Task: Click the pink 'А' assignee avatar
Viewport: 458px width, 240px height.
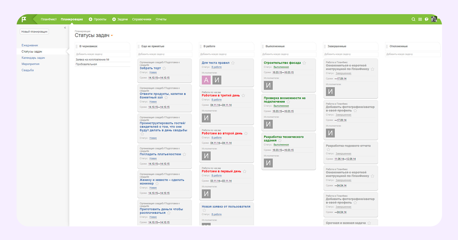Action: coord(206,80)
